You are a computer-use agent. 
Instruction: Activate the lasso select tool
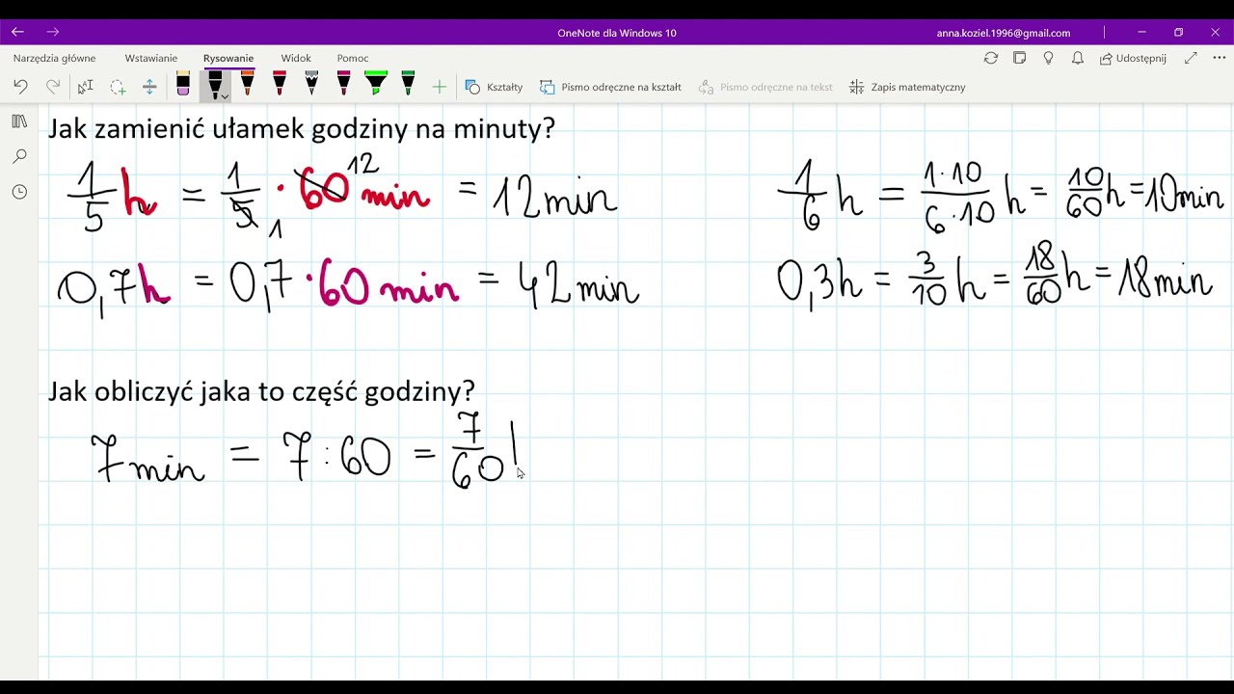point(118,87)
